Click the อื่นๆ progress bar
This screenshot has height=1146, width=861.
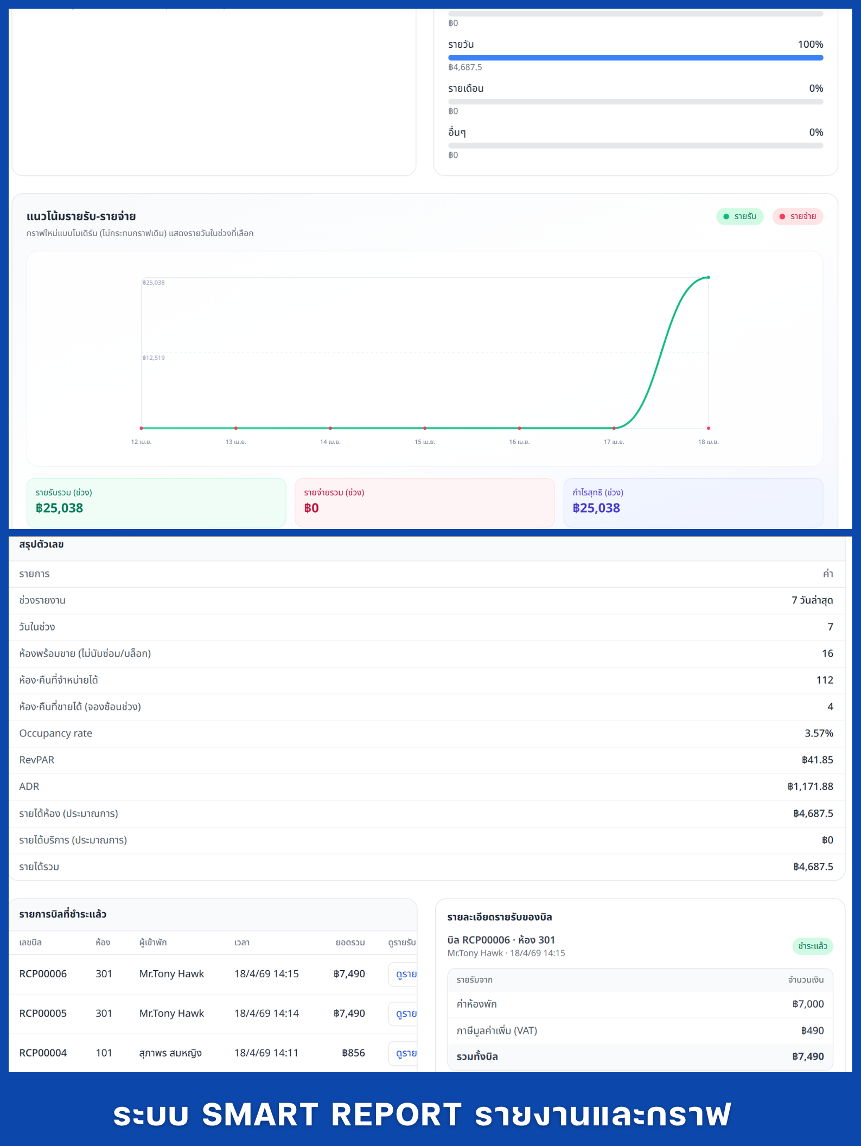pos(635,145)
